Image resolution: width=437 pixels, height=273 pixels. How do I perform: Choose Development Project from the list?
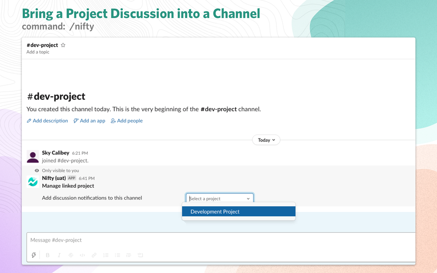(x=239, y=211)
